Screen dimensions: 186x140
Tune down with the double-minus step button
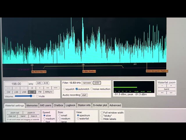[16, 88]
